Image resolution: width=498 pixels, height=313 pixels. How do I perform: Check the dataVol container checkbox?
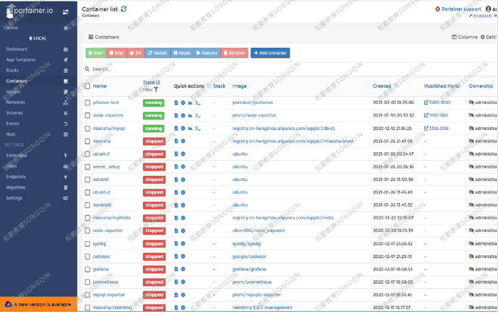[87, 180]
